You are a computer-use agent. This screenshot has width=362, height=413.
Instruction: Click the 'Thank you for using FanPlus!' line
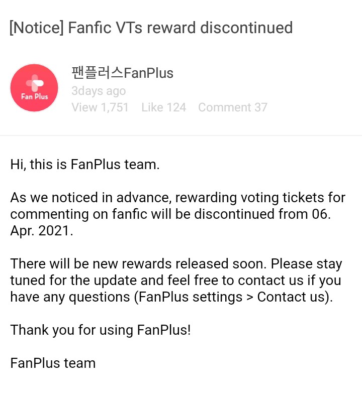pyautogui.click(x=101, y=330)
